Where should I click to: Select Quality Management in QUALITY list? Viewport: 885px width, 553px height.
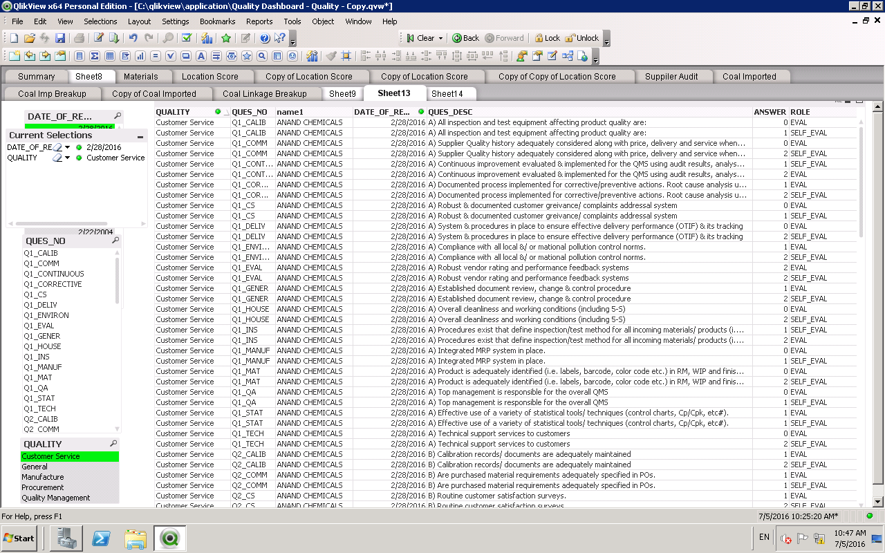[70, 498]
